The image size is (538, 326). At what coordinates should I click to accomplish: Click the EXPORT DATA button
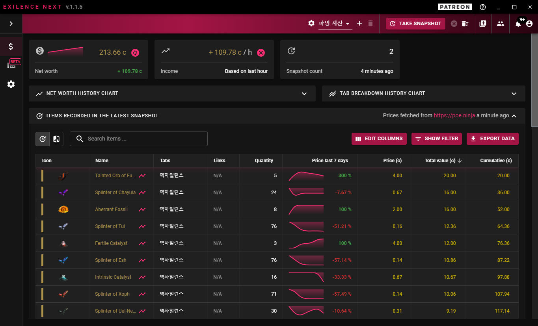493,139
